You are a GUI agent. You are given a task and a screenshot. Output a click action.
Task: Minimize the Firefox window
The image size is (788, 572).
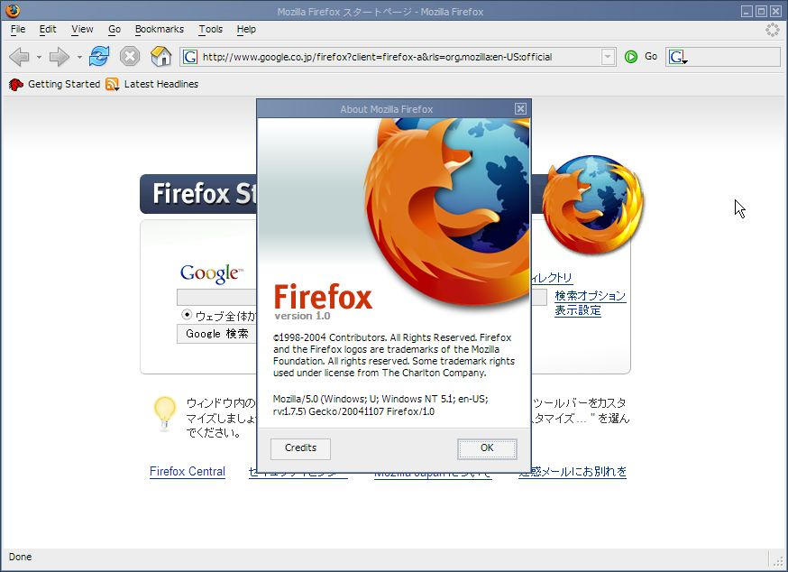tap(747, 11)
